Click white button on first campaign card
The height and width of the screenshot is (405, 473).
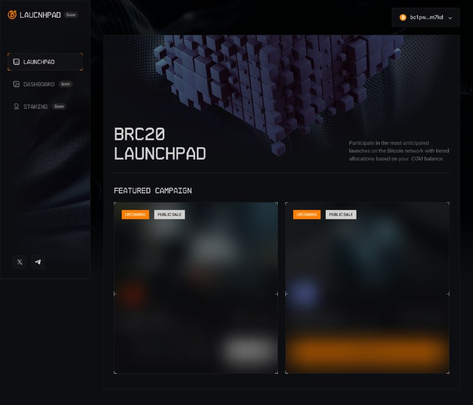point(248,350)
